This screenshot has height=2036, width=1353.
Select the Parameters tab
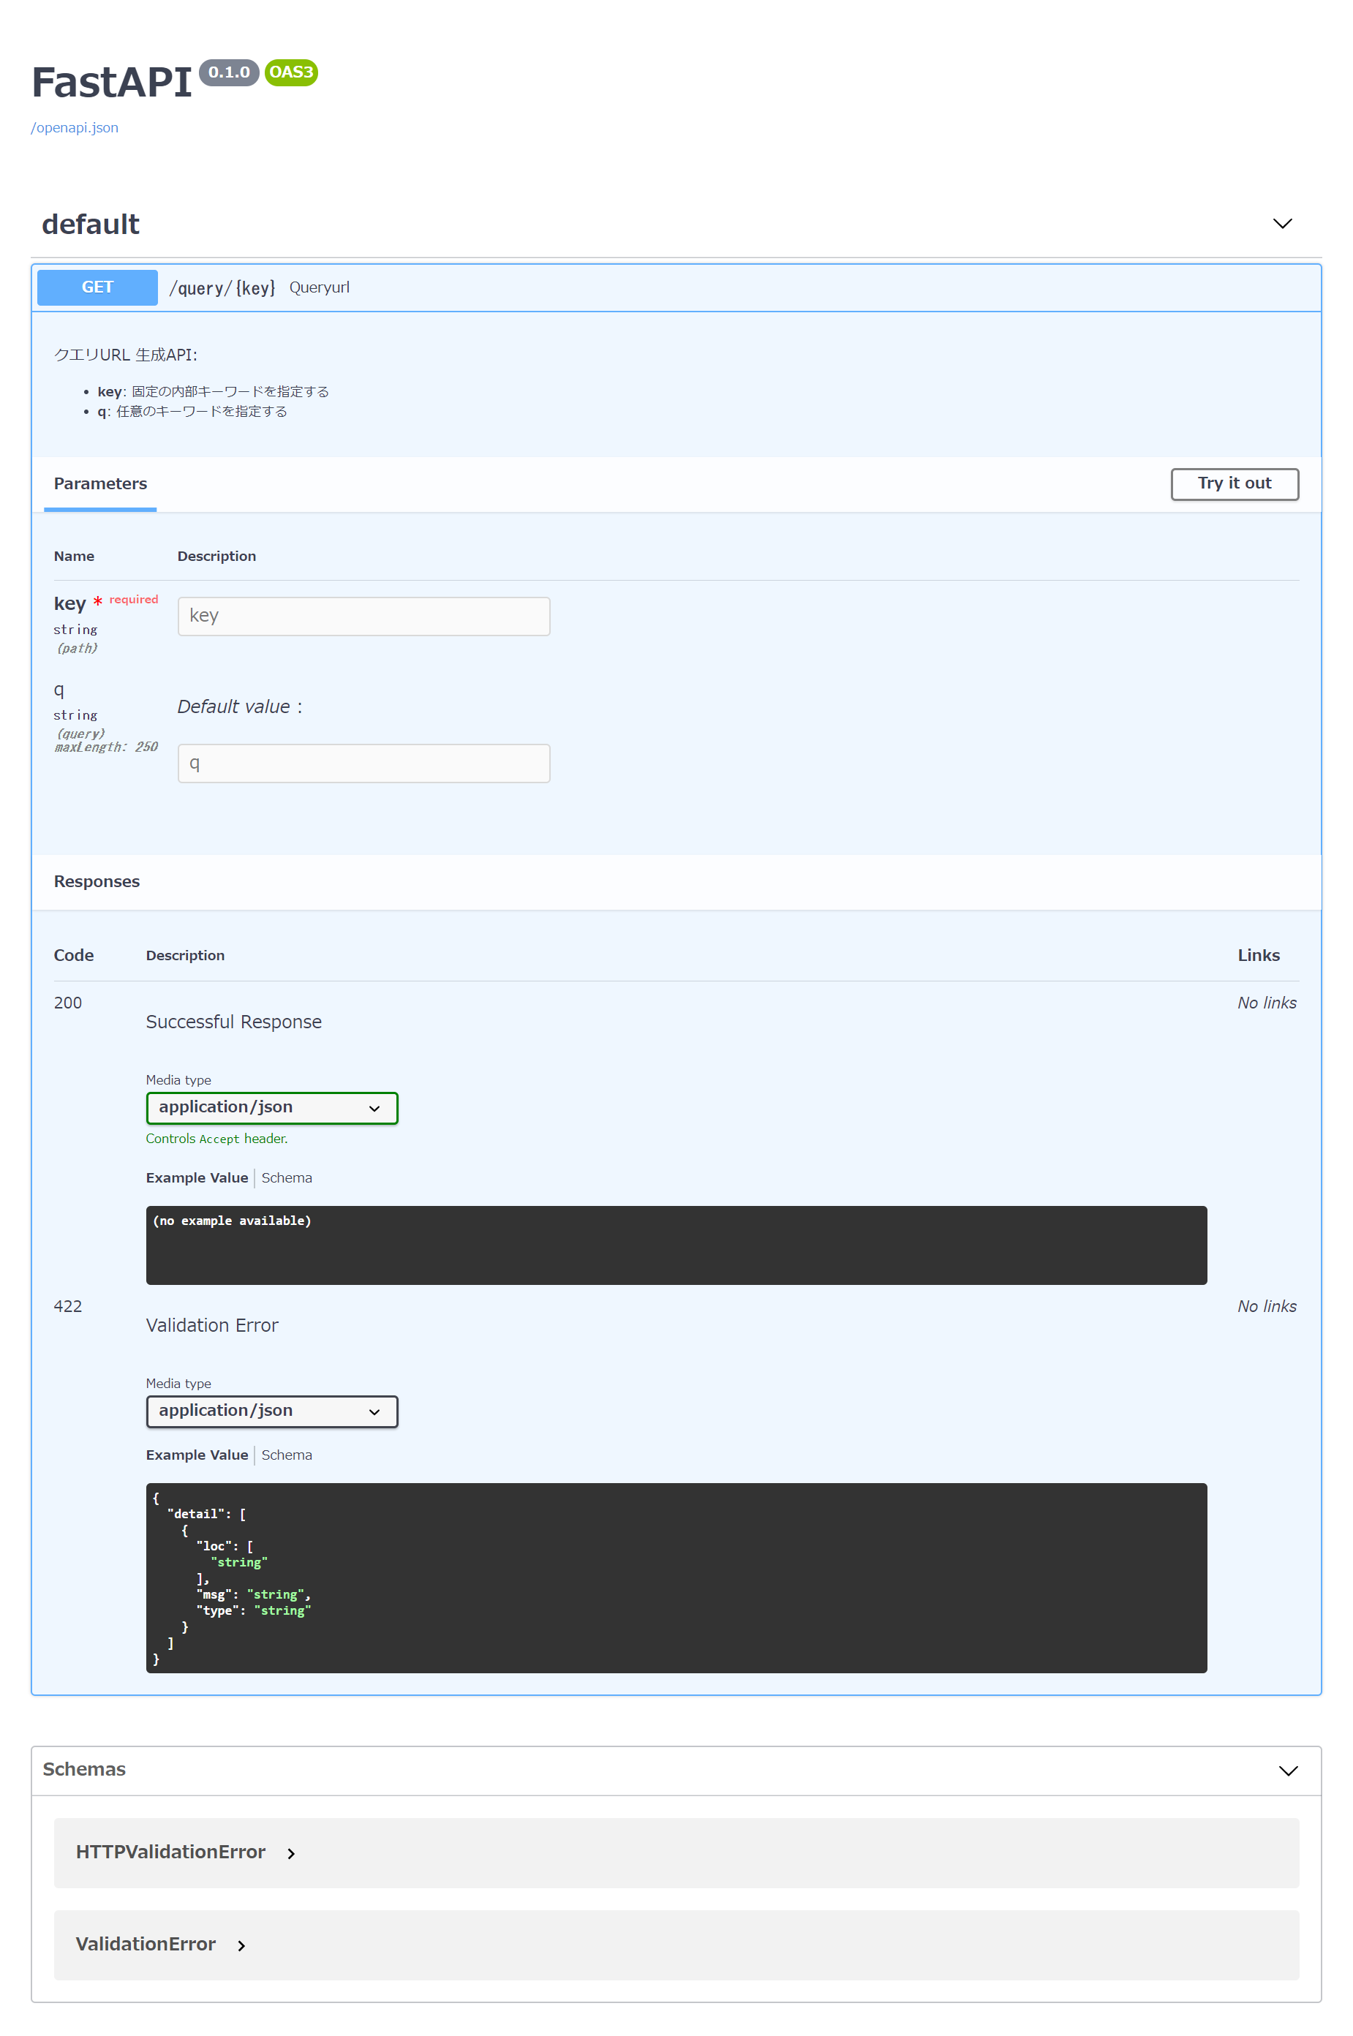click(100, 483)
